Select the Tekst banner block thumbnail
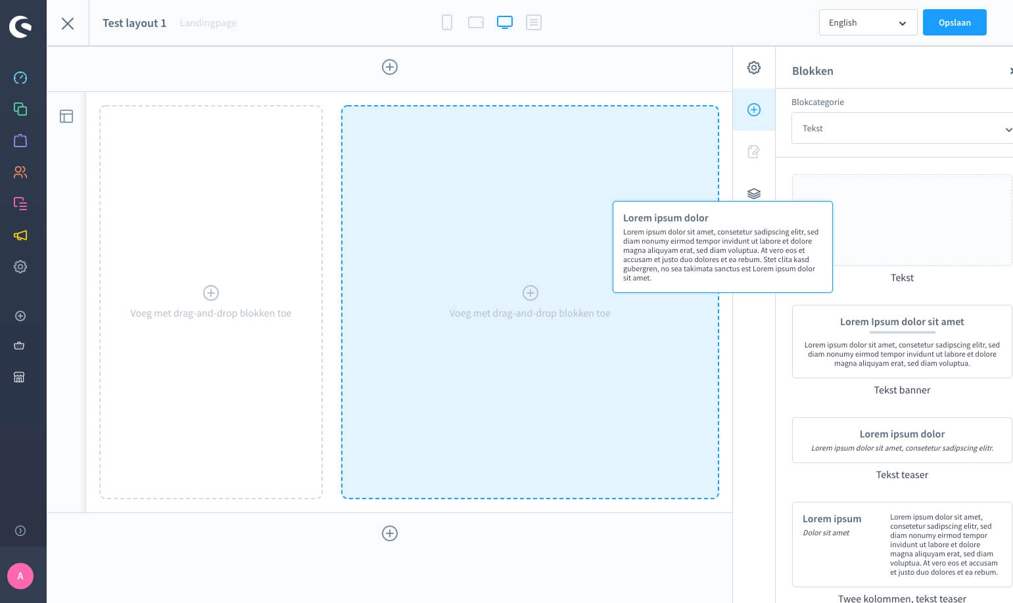1013x603 pixels. (x=901, y=342)
